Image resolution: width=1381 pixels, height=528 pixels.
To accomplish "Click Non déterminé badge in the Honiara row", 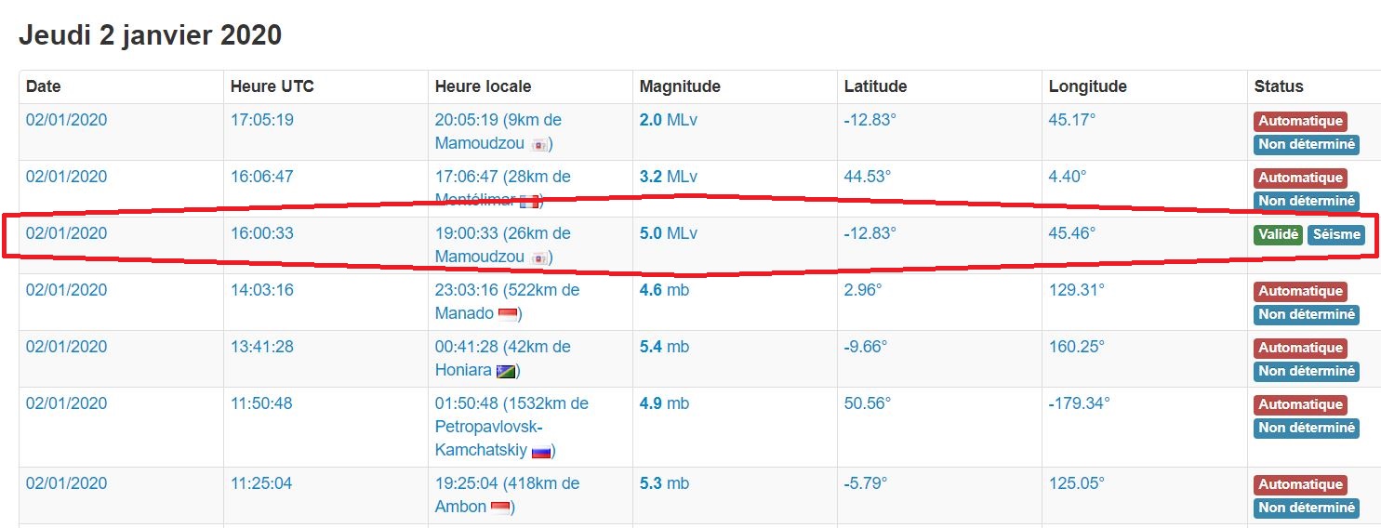I will [1306, 371].
